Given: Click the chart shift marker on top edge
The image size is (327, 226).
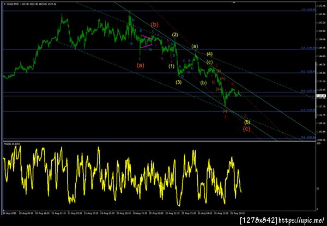Looking at the screenshot, I should [x=234, y=3].
